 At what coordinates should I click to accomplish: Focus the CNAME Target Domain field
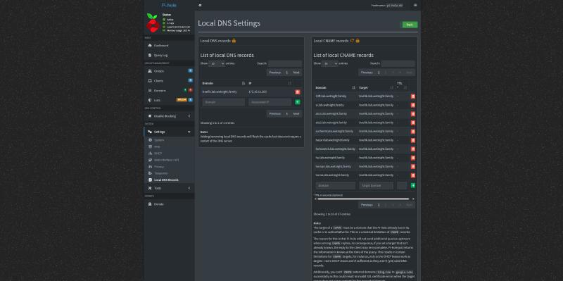(x=377, y=185)
